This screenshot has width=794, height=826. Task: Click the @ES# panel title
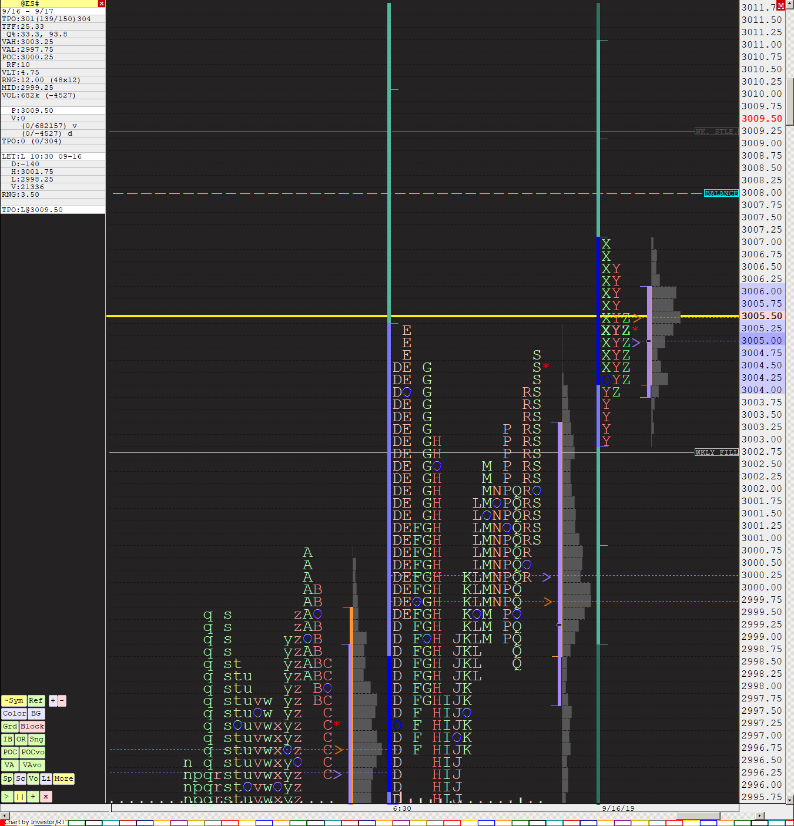pyautogui.click(x=29, y=4)
